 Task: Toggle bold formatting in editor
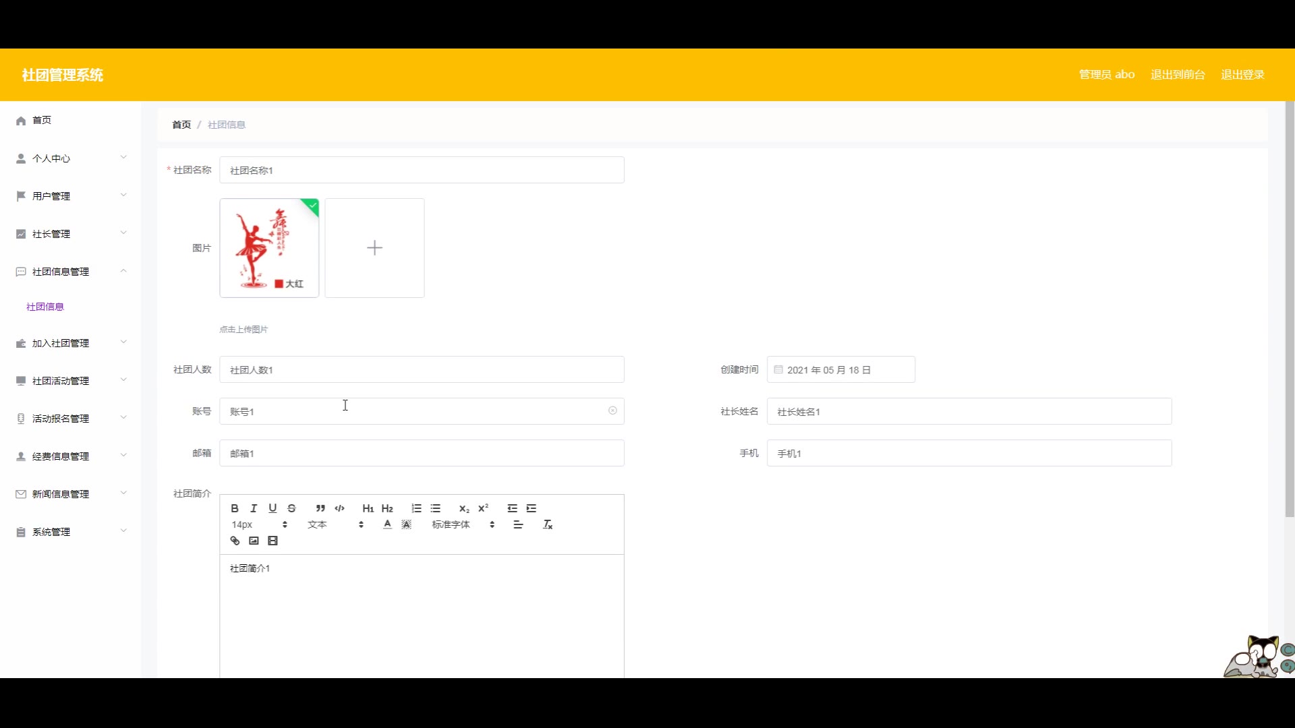point(235,508)
